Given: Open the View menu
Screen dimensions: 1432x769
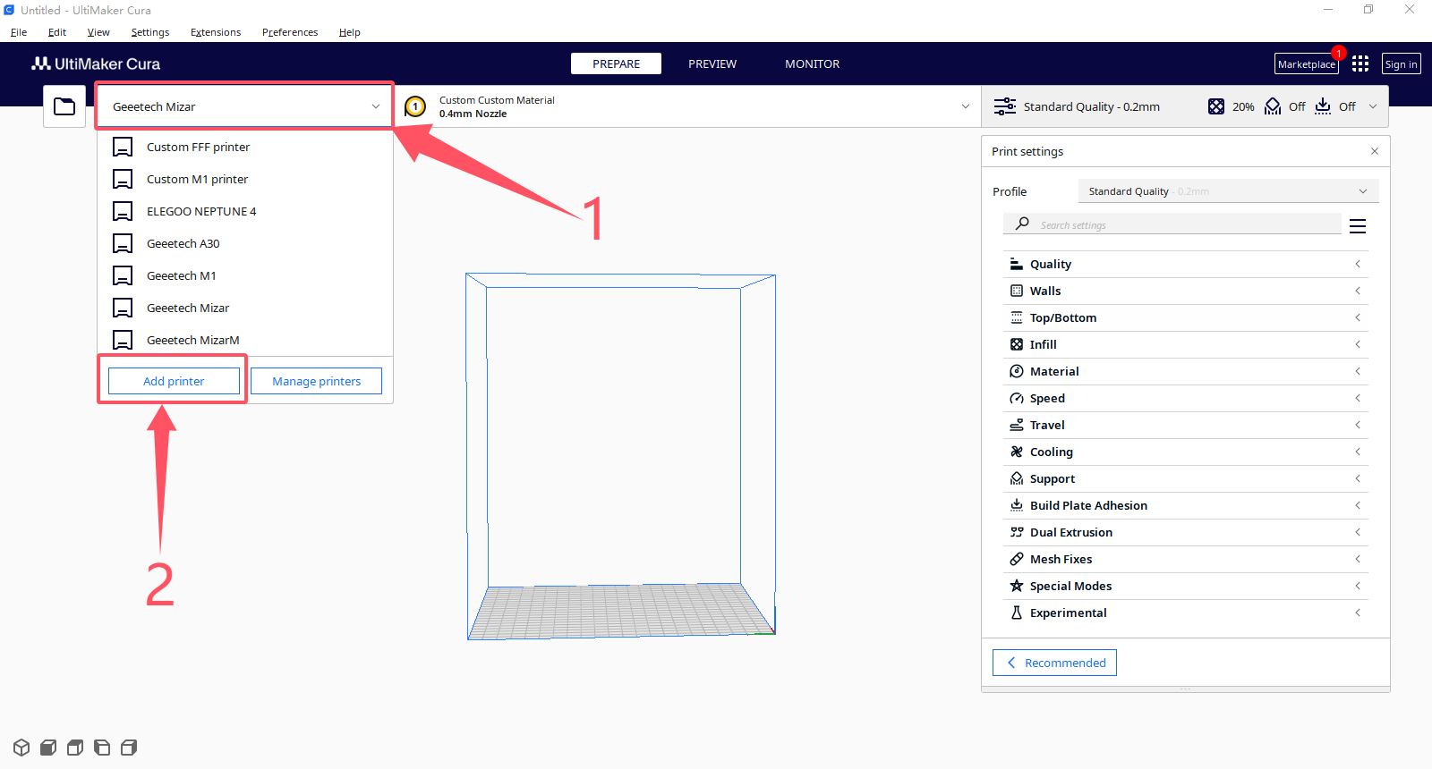Looking at the screenshot, I should (x=98, y=32).
